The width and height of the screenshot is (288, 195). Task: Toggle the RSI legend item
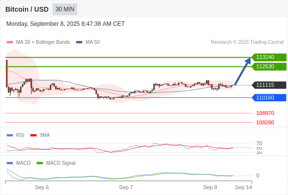pyautogui.click(x=16, y=135)
